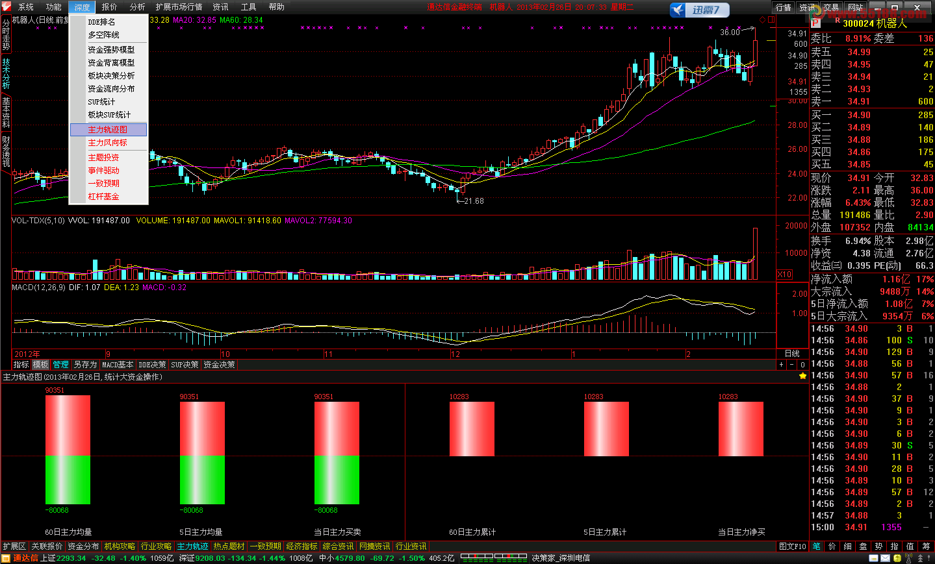Open the 报价 menu
The image size is (935, 564).
[x=110, y=7]
